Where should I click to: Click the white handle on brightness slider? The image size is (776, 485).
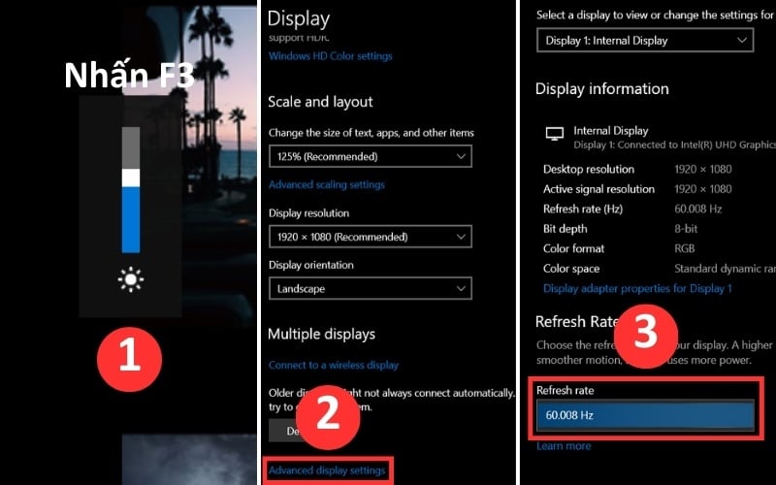130,178
